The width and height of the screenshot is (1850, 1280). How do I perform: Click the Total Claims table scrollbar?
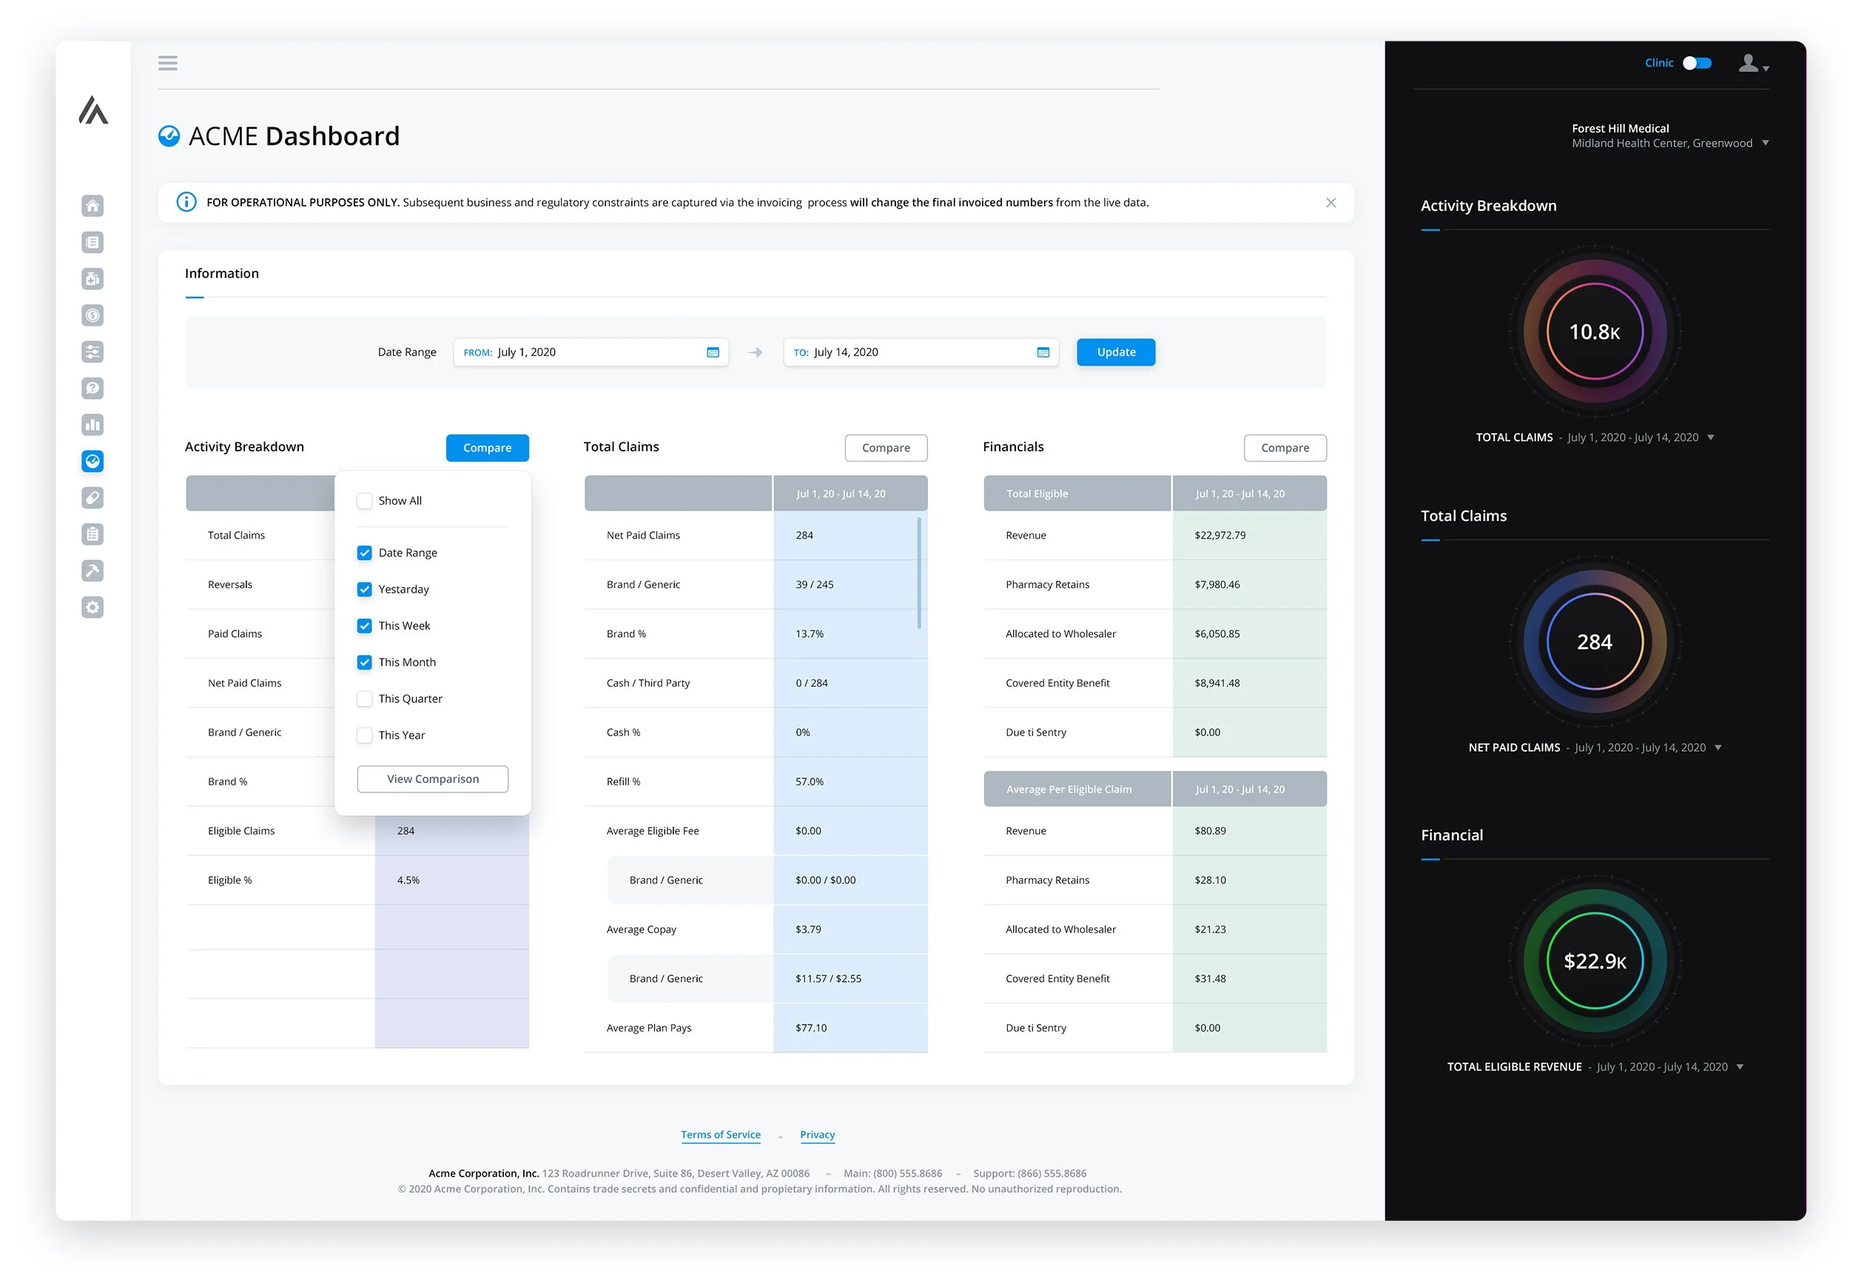click(x=918, y=573)
